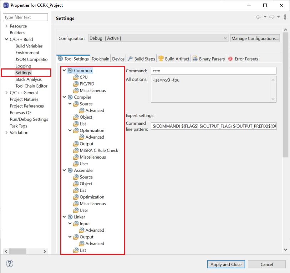Select Tool Chain Editor entry
This screenshot has width=290, height=273.
(31, 86)
